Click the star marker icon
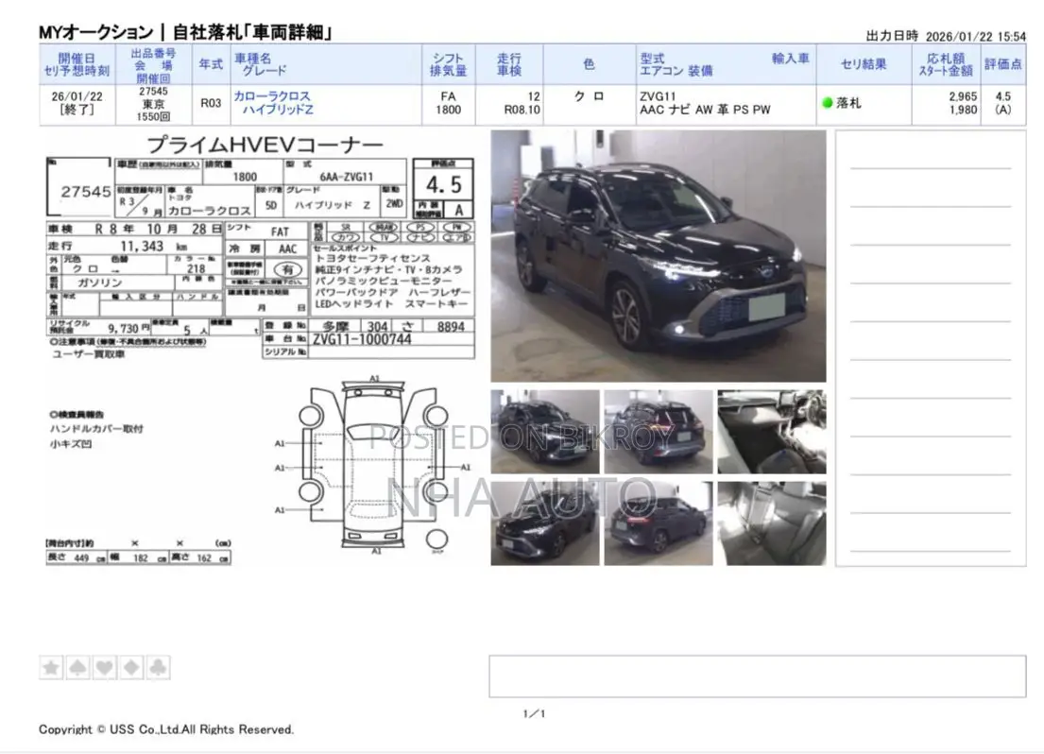1044x754 pixels. [51, 667]
